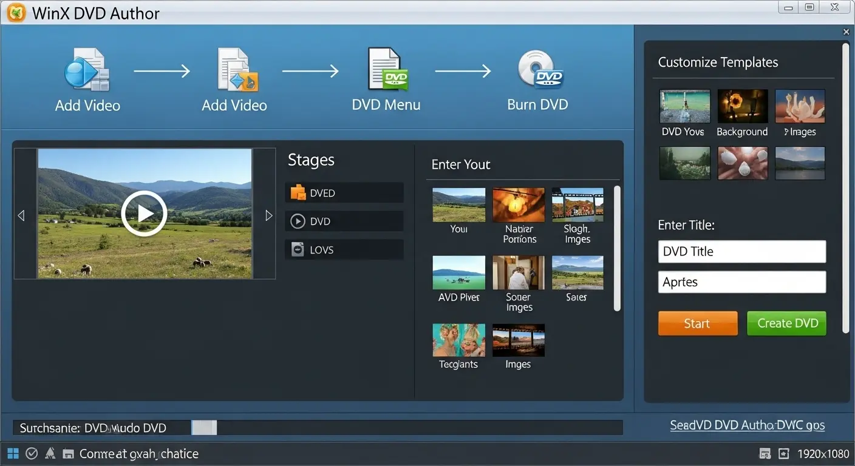855x466 pixels.
Task: Click the status icon before 'Conmeat'
Action: click(68, 454)
